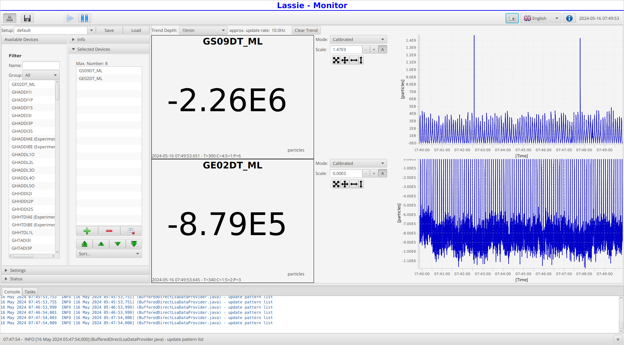The image size is (624, 345).
Task: Open the blue info icon
Action: pos(569,18)
